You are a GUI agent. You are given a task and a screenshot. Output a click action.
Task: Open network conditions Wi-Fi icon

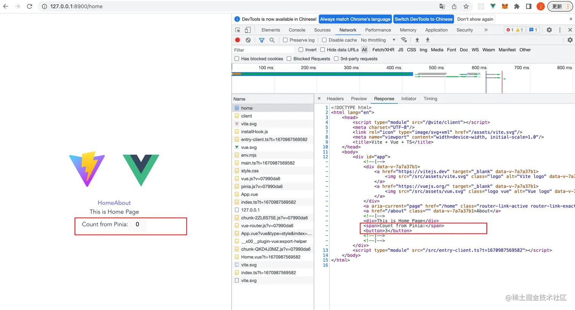[x=404, y=40]
